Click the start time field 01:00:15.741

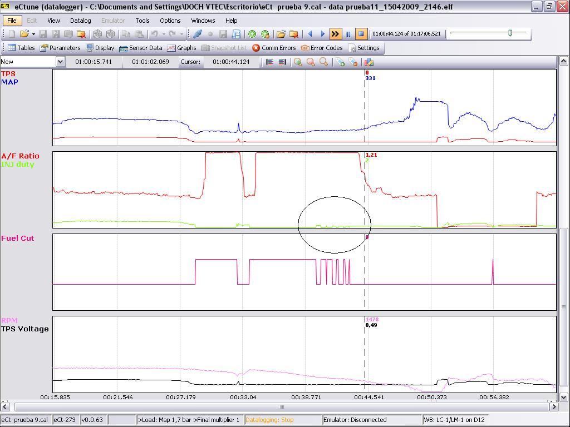click(94, 62)
